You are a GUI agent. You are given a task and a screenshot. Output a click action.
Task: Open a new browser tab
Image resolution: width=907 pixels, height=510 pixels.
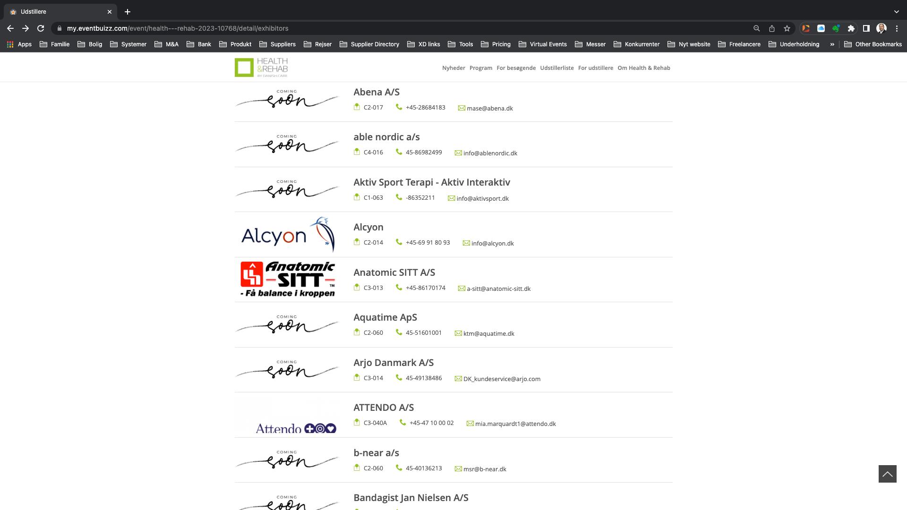pyautogui.click(x=127, y=11)
